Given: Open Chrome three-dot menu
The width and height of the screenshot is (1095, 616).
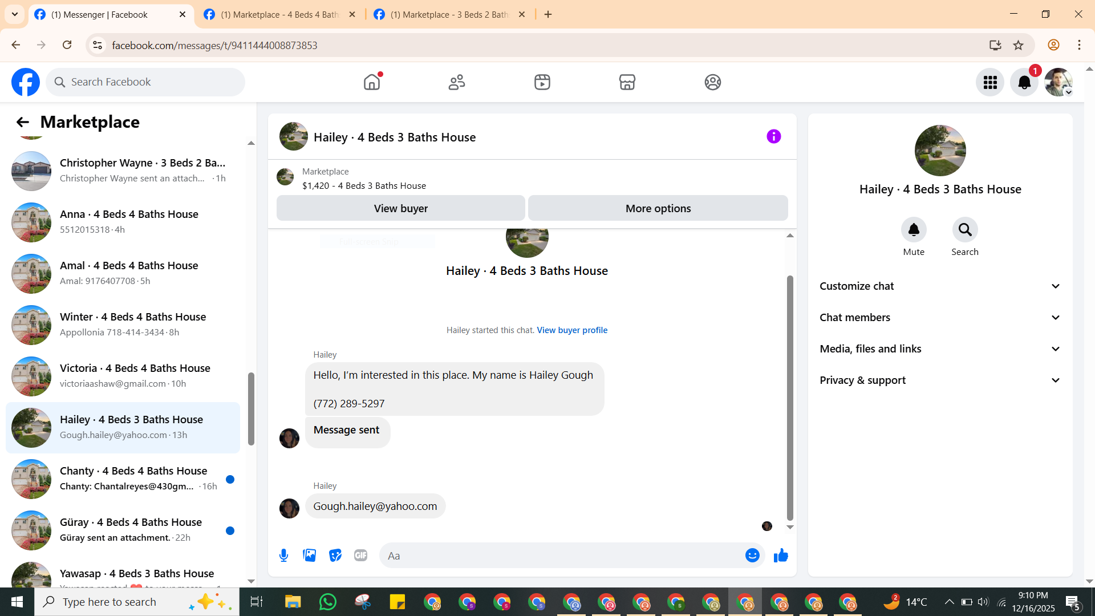Looking at the screenshot, I should 1079,45.
